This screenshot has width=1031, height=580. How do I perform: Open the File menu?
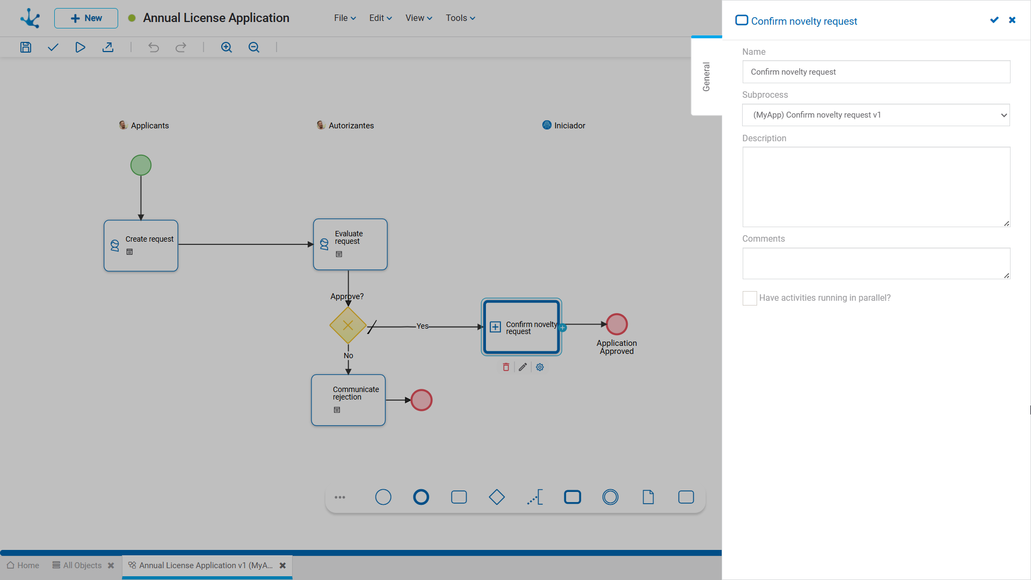345,18
